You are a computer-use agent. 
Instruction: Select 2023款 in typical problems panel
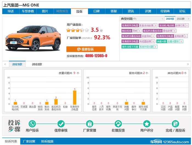(170, 19)
